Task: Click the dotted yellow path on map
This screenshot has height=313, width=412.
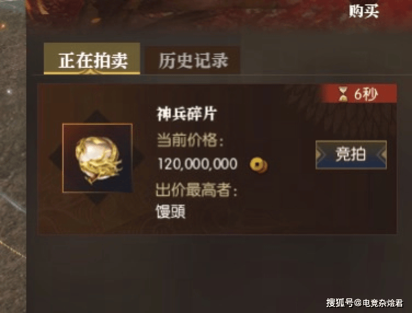Action: (x=13, y=249)
